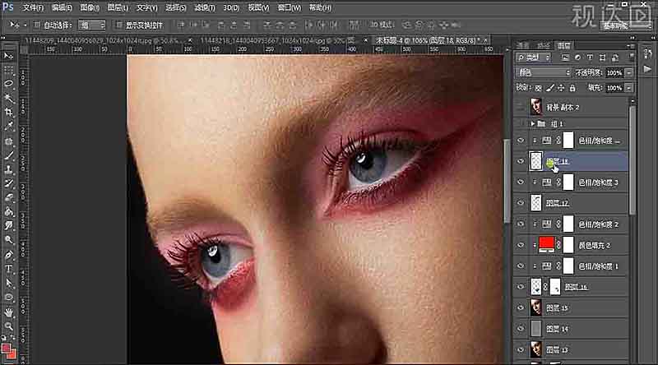Filter layers by pixel layer icon
Viewport: 658px width, 365px height.
[x=565, y=58]
